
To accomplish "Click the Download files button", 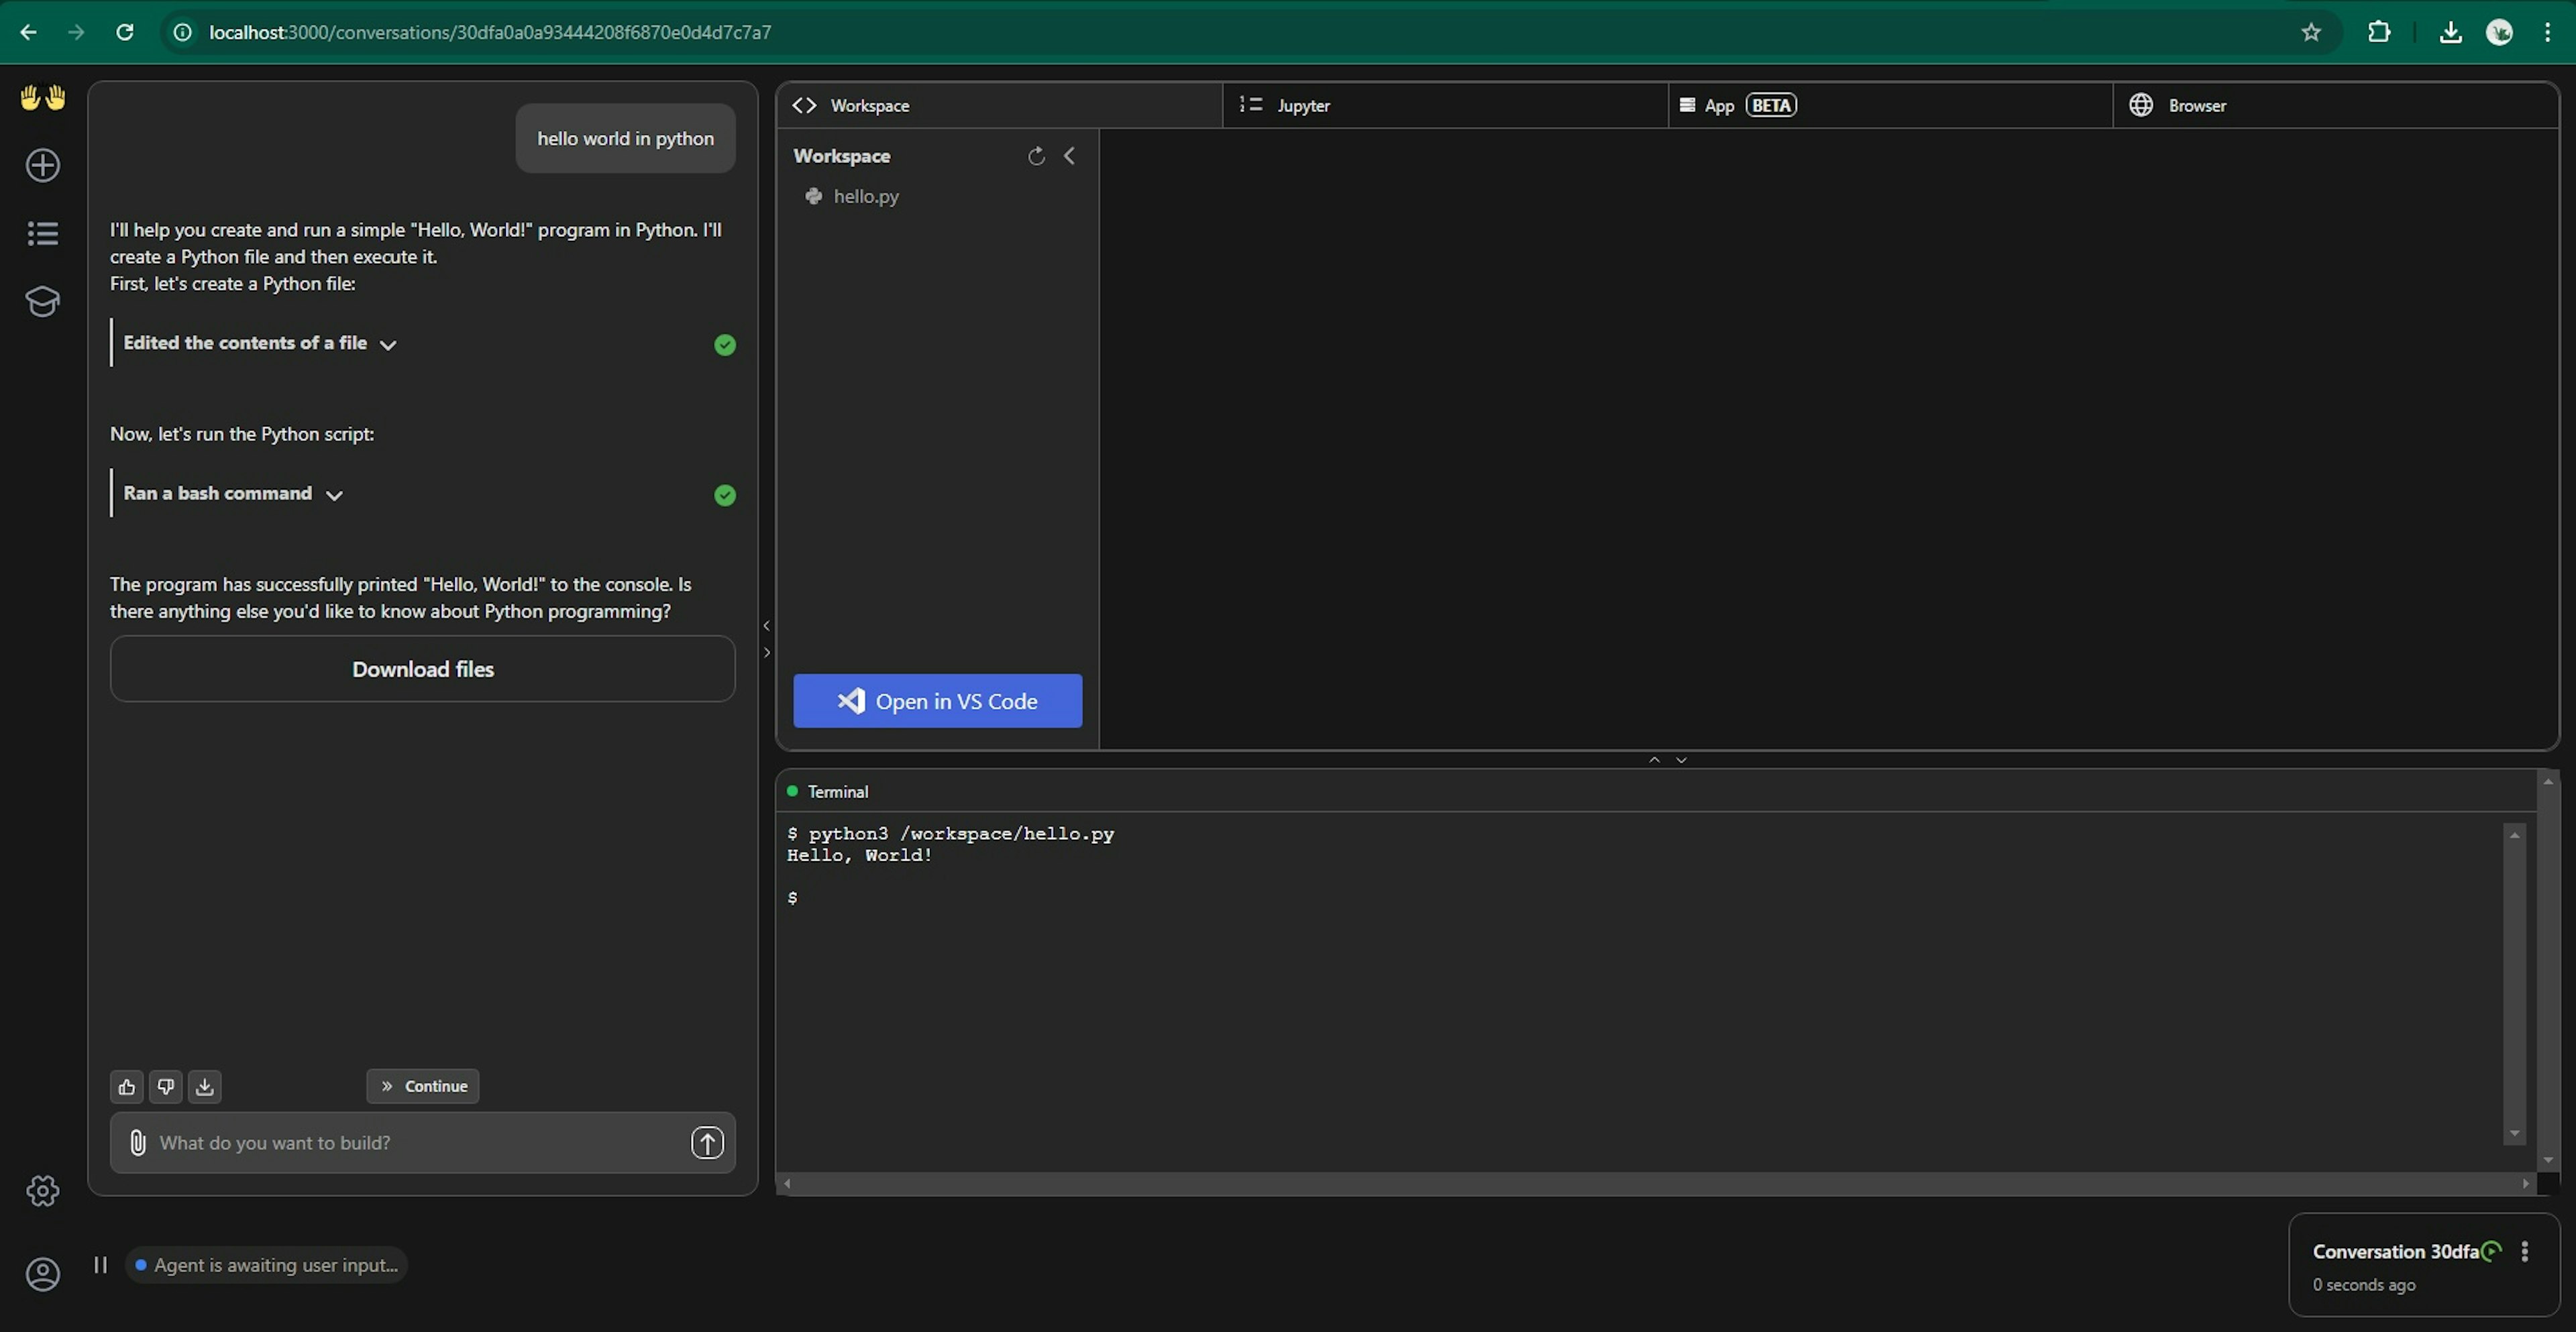I will pyautogui.click(x=423, y=669).
